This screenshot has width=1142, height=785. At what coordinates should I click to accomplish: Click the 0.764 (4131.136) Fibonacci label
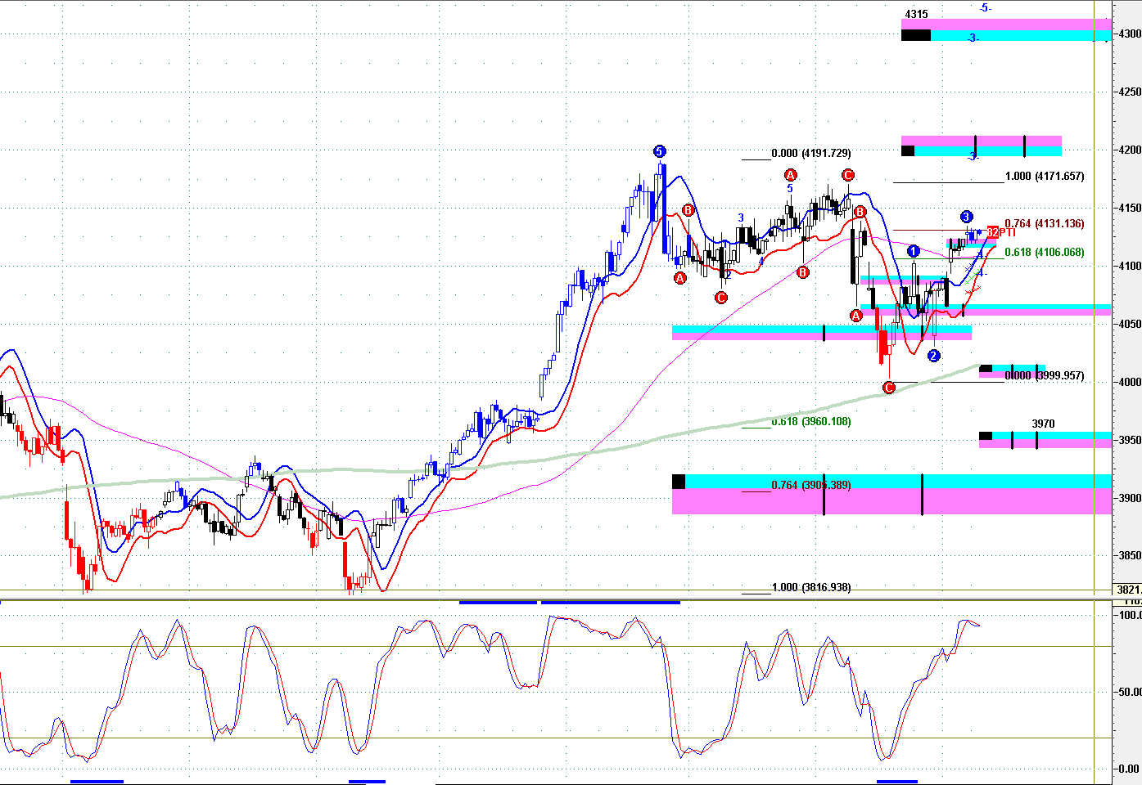point(1044,224)
